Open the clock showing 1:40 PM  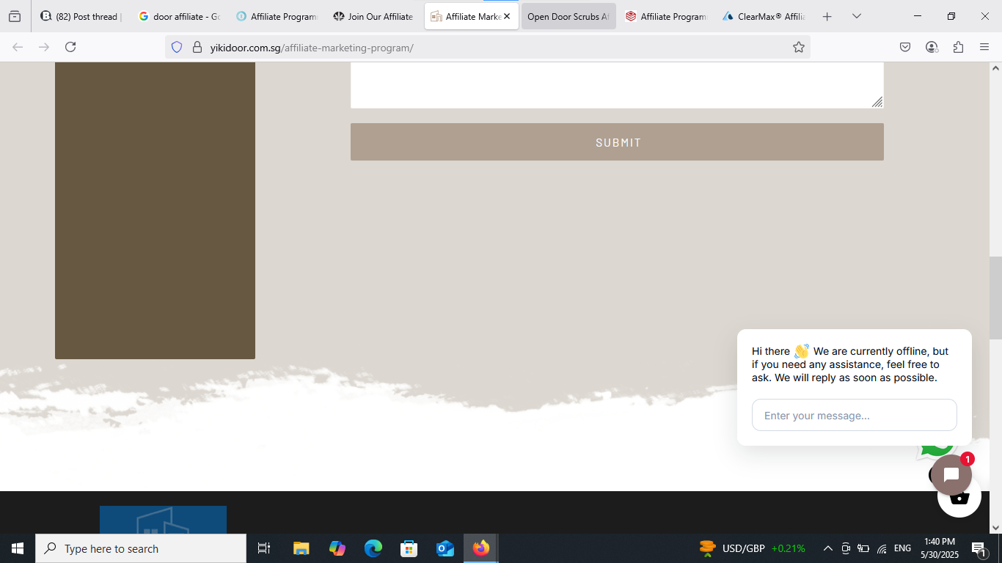939,548
